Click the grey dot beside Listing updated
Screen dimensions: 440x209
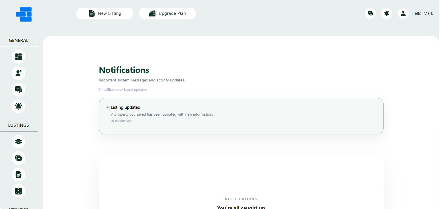point(108,107)
